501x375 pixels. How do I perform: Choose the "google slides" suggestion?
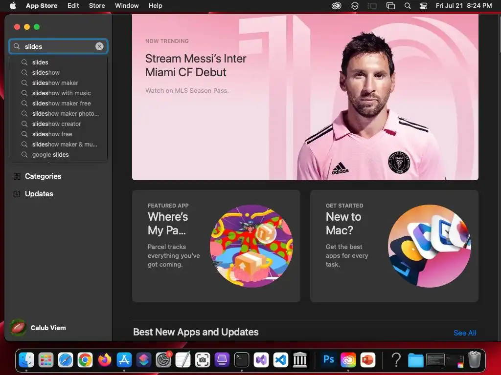point(58,154)
